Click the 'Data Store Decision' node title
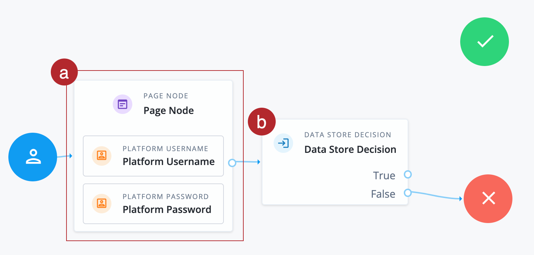Viewport: 534px width, 255px height. point(350,150)
